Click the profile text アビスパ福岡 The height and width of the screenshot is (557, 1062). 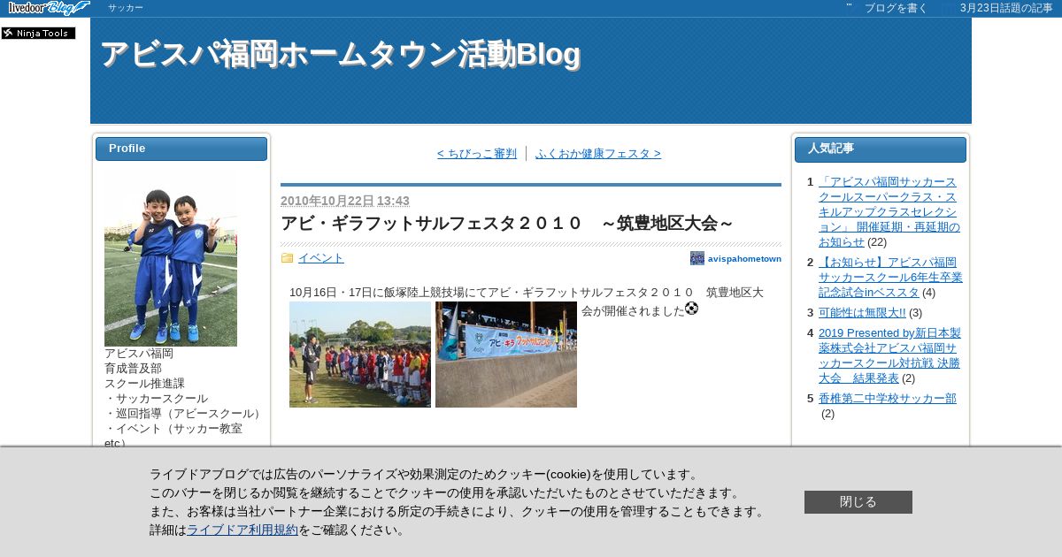pyautogui.click(x=139, y=354)
